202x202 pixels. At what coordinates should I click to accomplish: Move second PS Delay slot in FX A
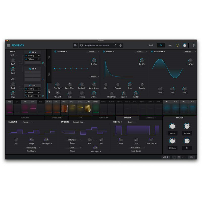(39, 59)
